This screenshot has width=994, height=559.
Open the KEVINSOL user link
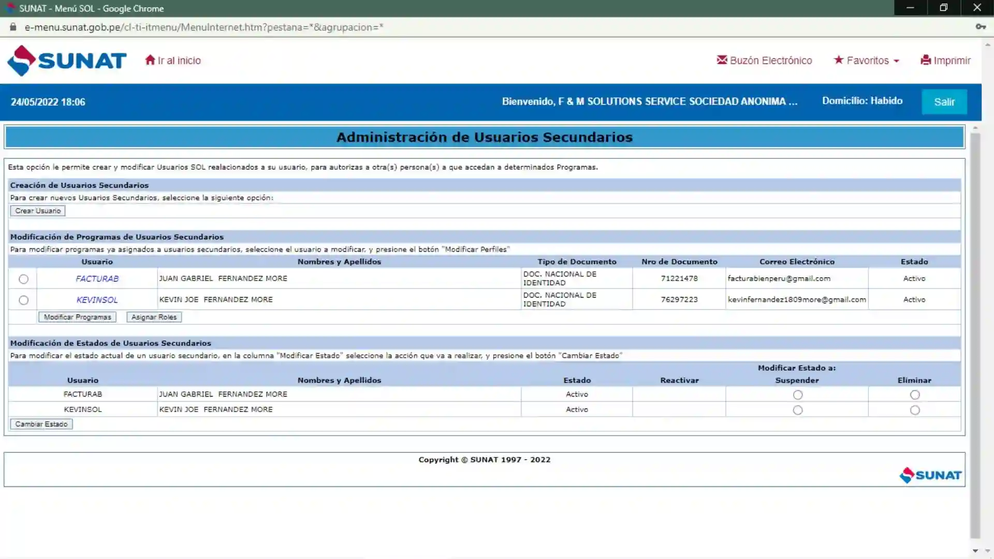pyautogui.click(x=97, y=300)
